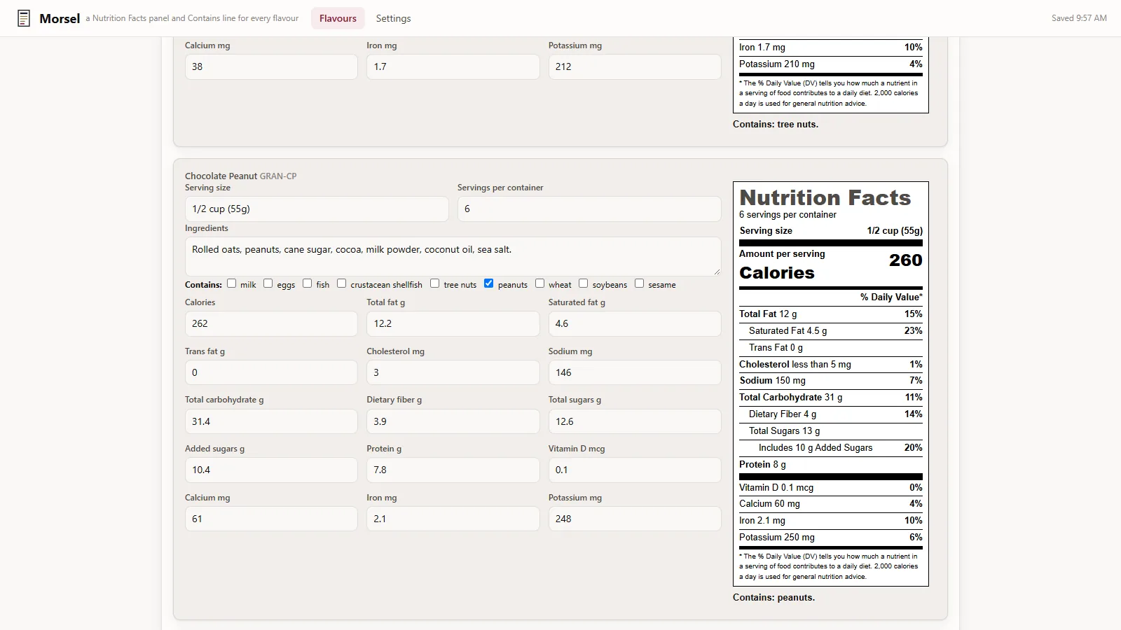Click the Protein g field showing 7.8
This screenshot has width=1121, height=630.
point(453,470)
